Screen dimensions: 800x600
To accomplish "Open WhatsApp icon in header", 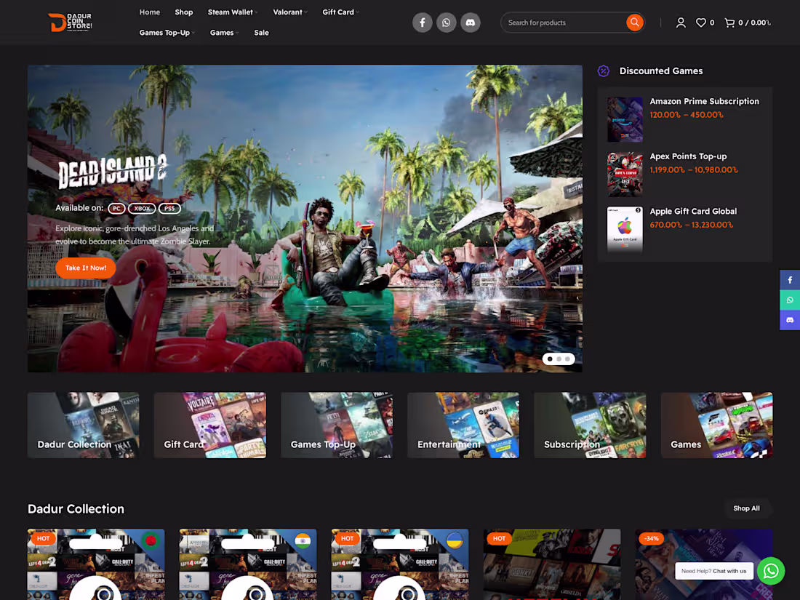I will (446, 23).
